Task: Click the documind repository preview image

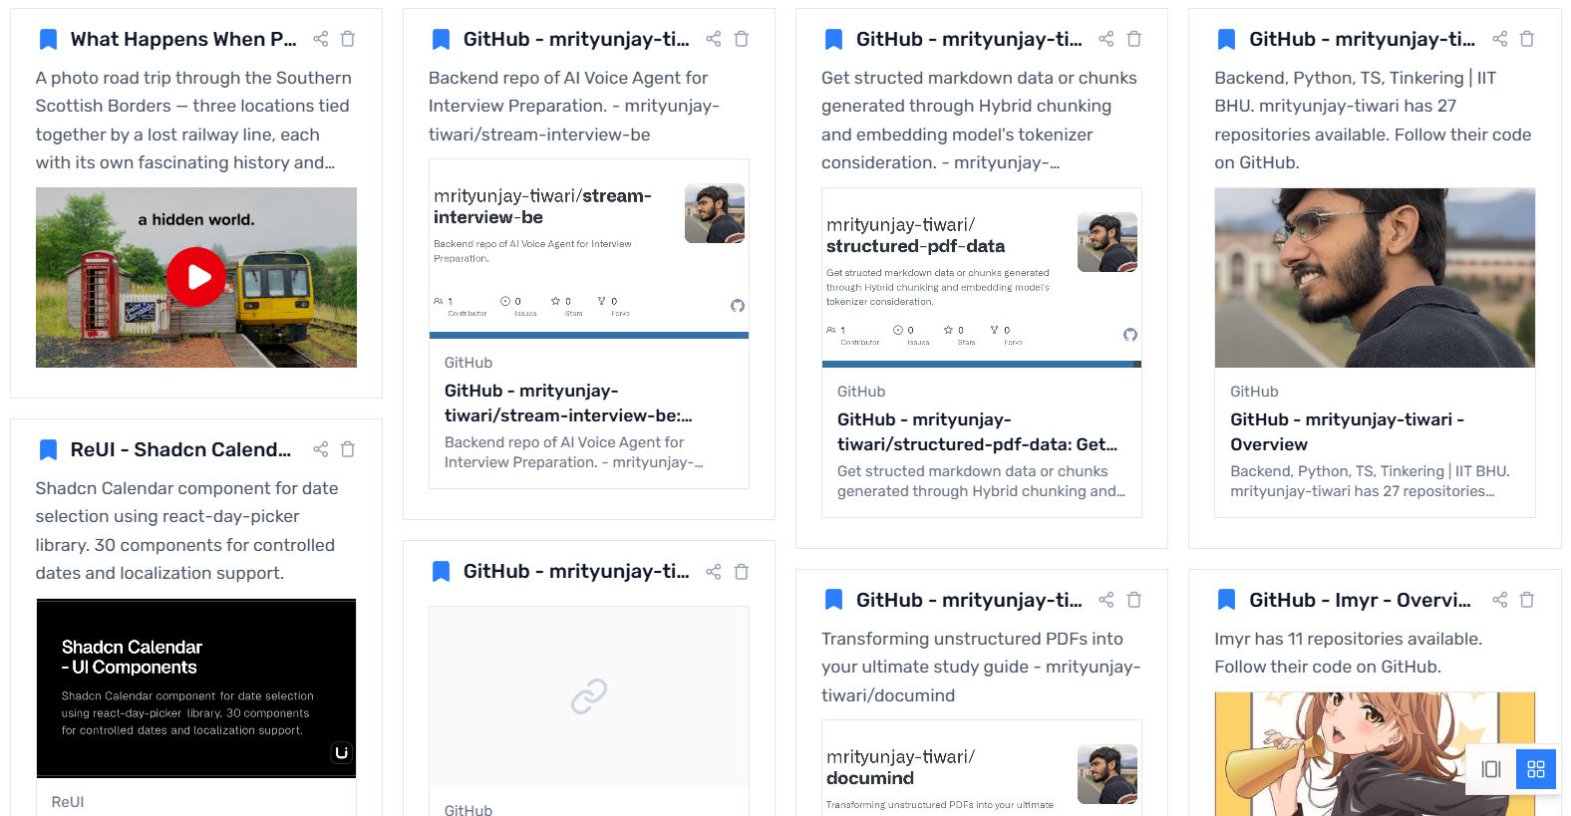Action: click(982, 768)
